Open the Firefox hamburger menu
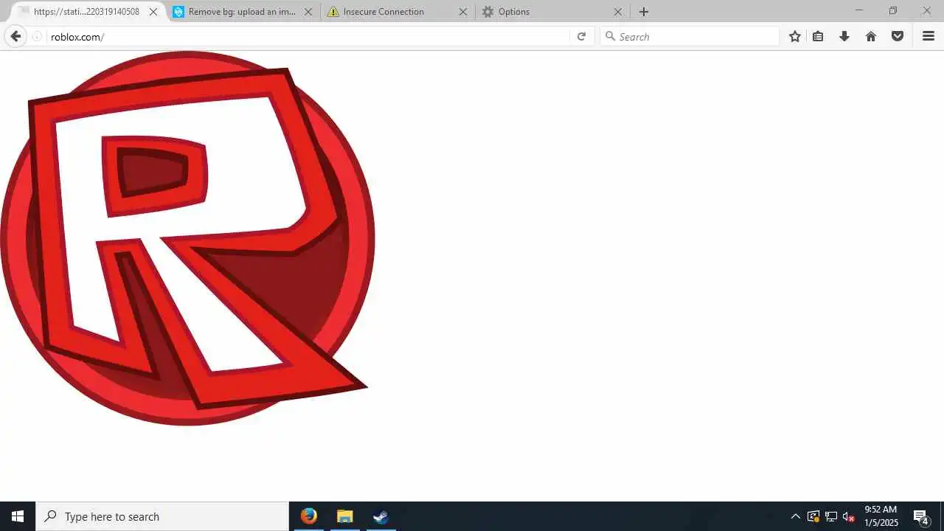This screenshot has height=531, width=944. [929, 36]
